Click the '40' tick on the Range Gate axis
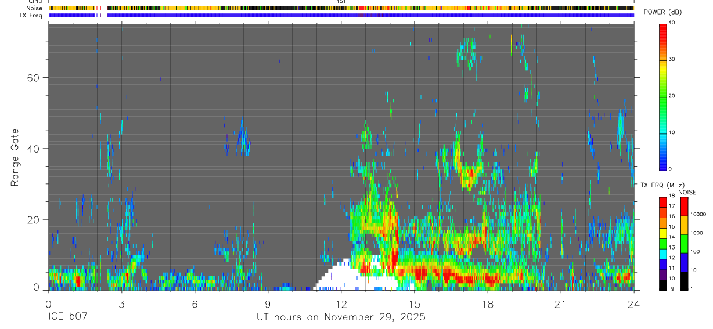The height and width of the screenshot is (329, 713). point(32,149)
